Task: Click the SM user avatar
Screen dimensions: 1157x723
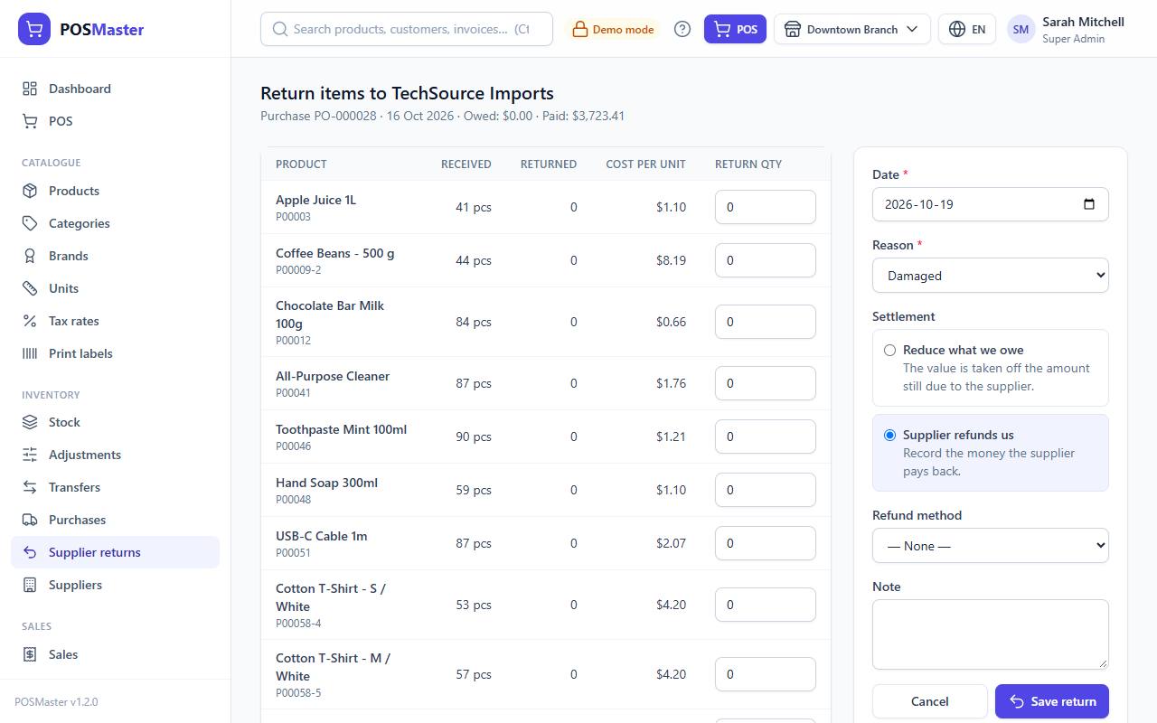Action: 1021,29
